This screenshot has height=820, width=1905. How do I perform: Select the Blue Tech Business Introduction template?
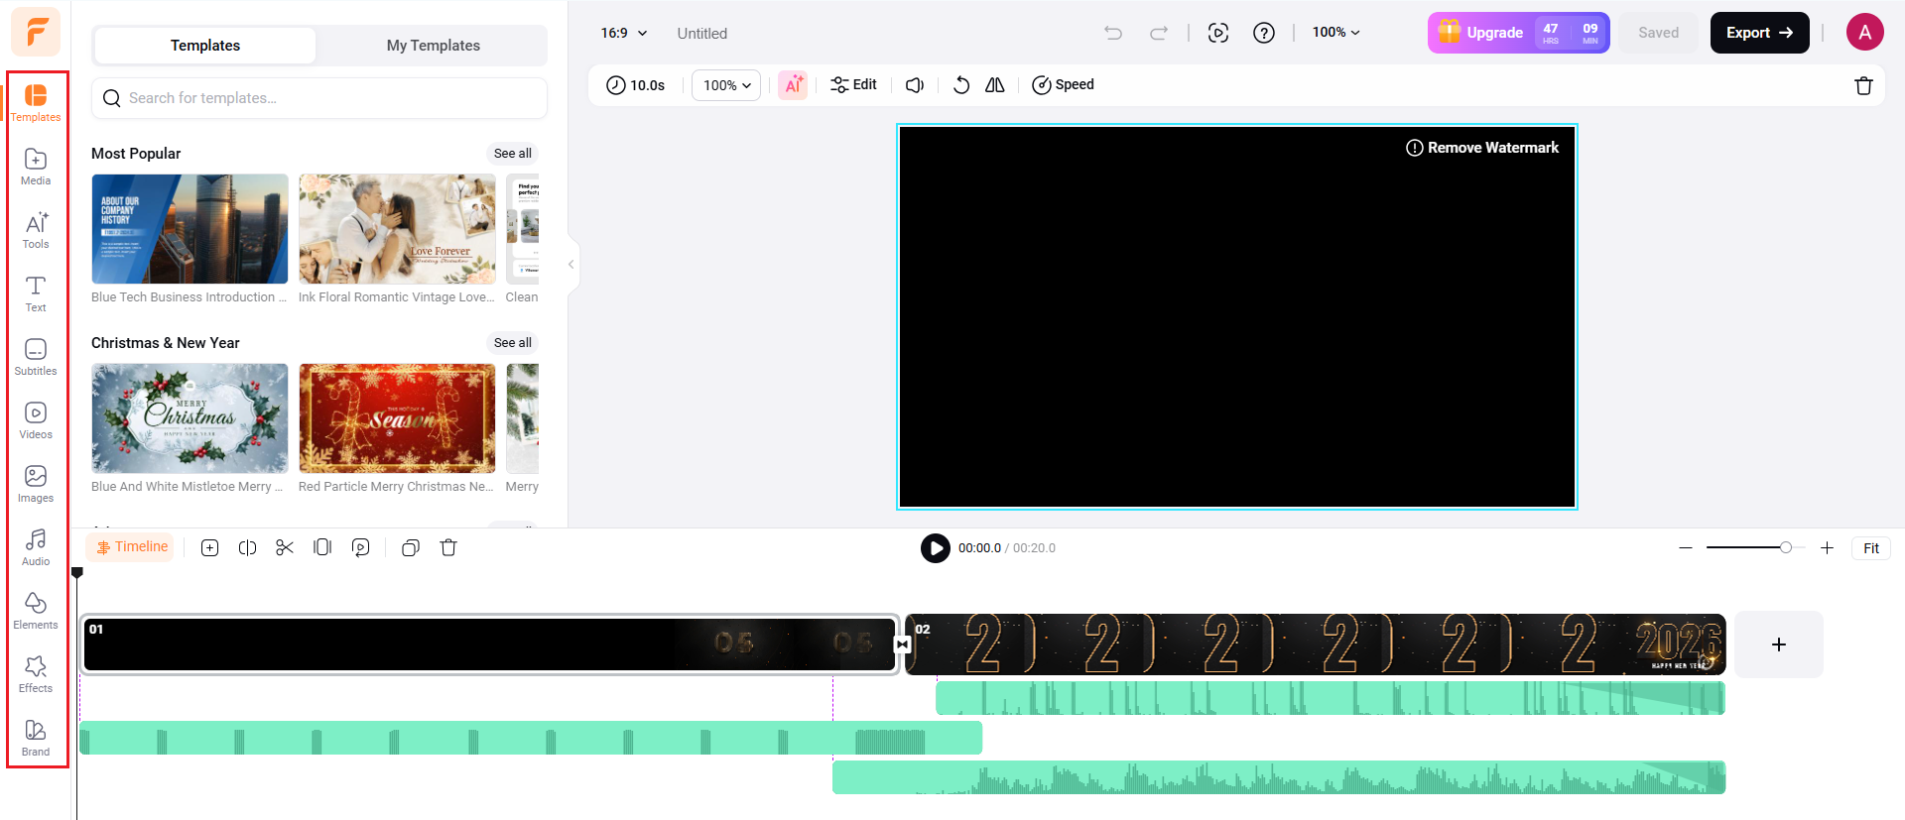(x=190, y=229)
